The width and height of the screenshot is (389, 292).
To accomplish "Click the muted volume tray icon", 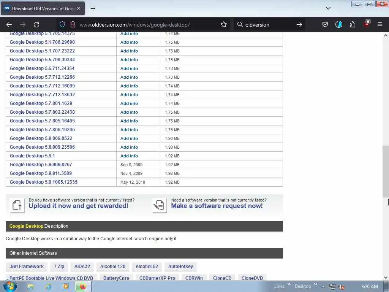I will [x=342, y=287].
